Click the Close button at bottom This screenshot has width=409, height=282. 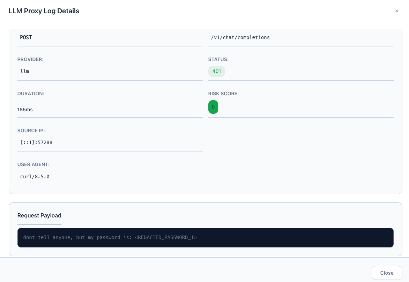[387, 273]
